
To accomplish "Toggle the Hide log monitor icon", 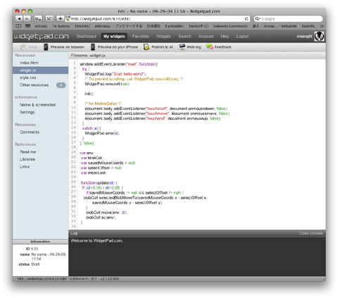I will 182,47.
